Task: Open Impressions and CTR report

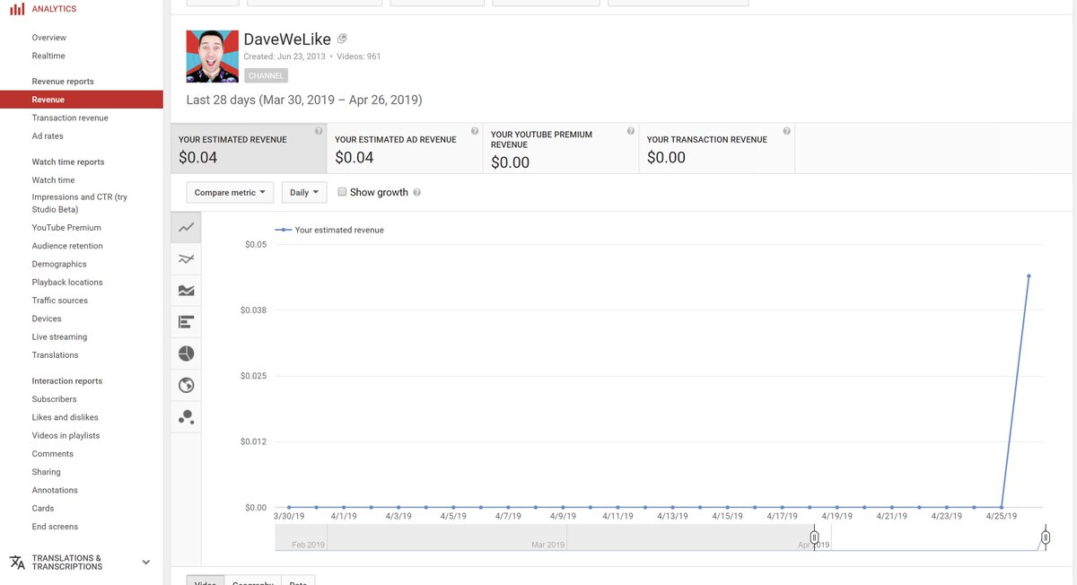Action: [x=80, y=203]
